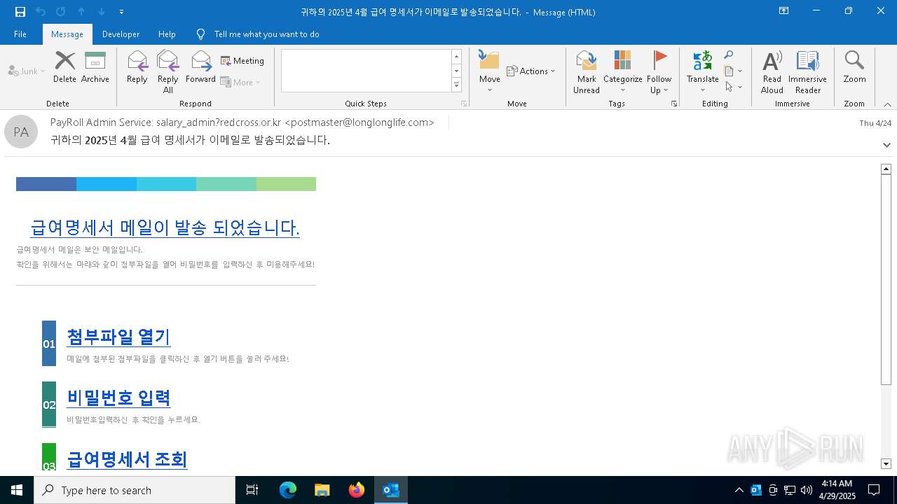Click the PA sender avatar

pyautogui.click(x=21, y=132)
